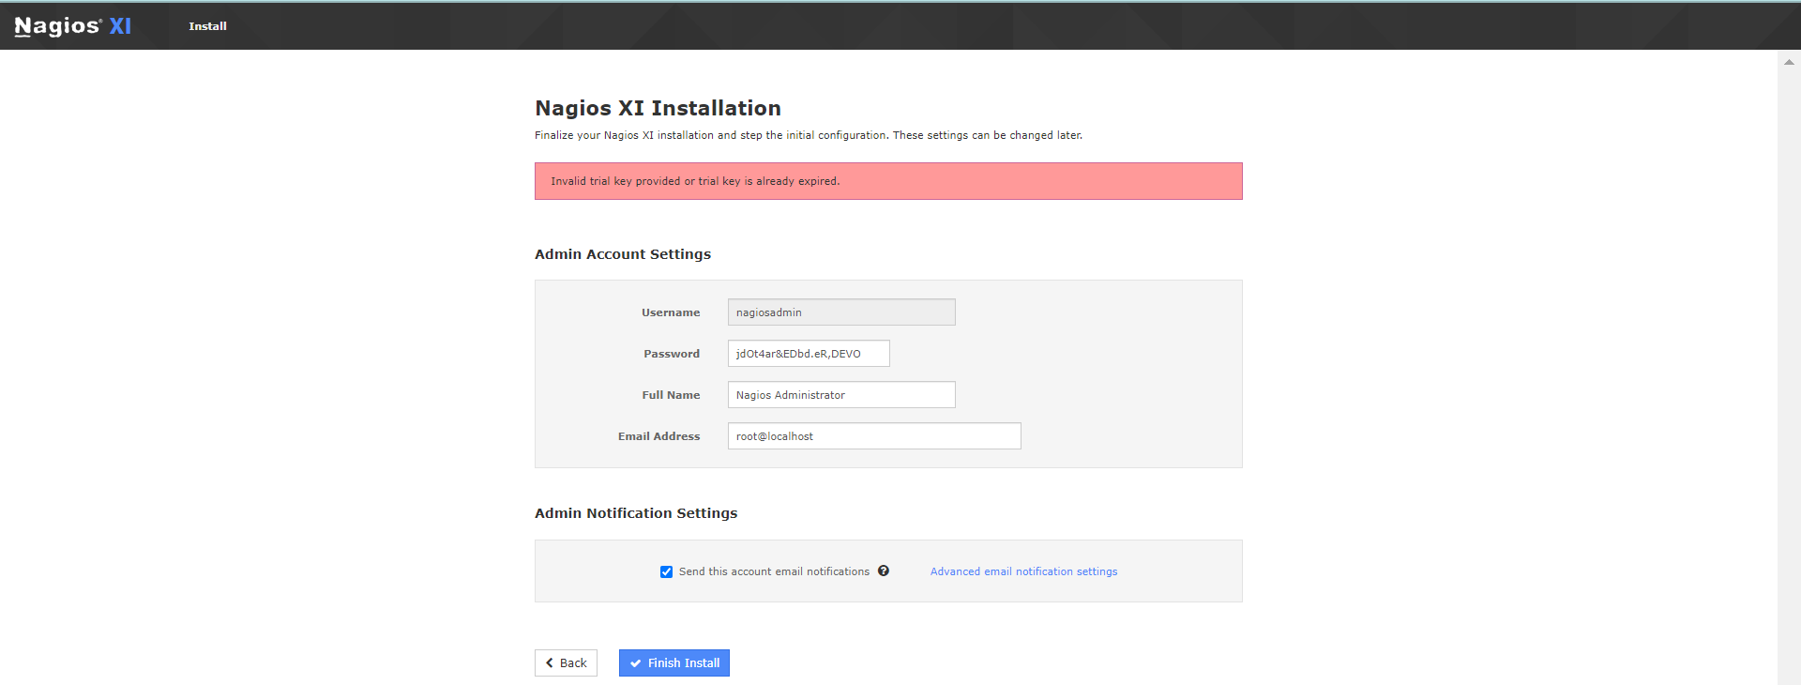
Task: Click the Back button
Action: 566,662
